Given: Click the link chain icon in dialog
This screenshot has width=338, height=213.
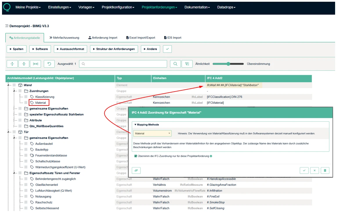Looking at the screenshot, I should point(136,170).
